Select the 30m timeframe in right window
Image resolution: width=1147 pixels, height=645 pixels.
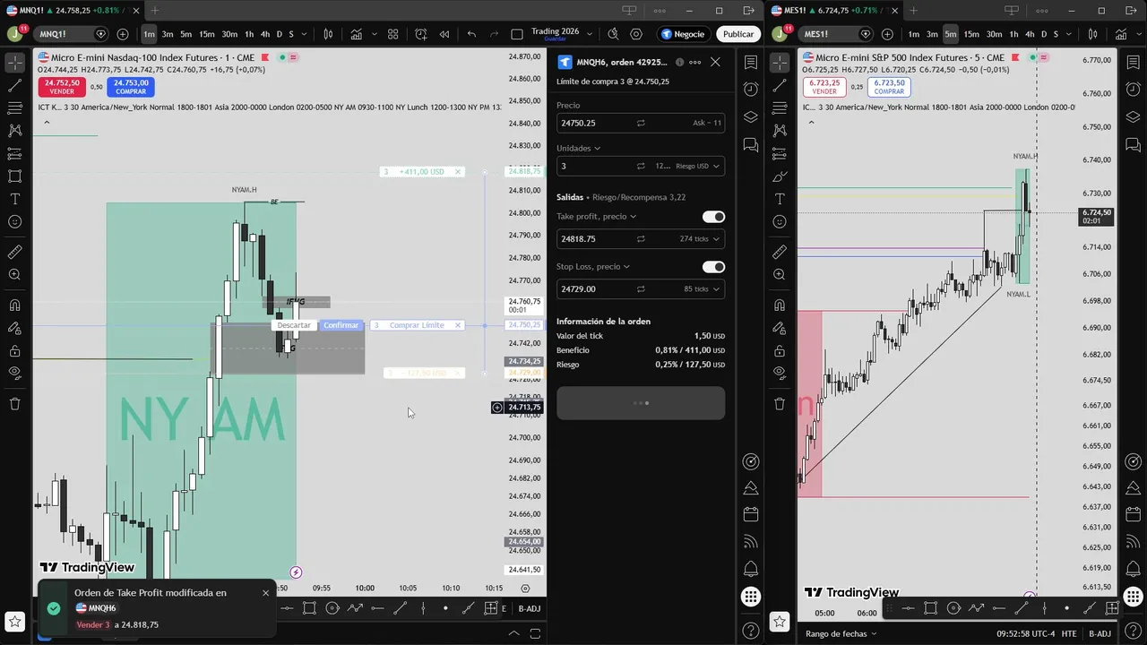coord(994,34)
